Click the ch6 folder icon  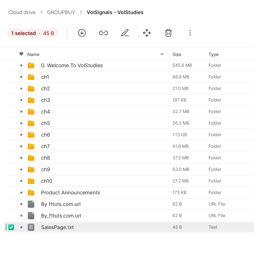coord(31,135)
